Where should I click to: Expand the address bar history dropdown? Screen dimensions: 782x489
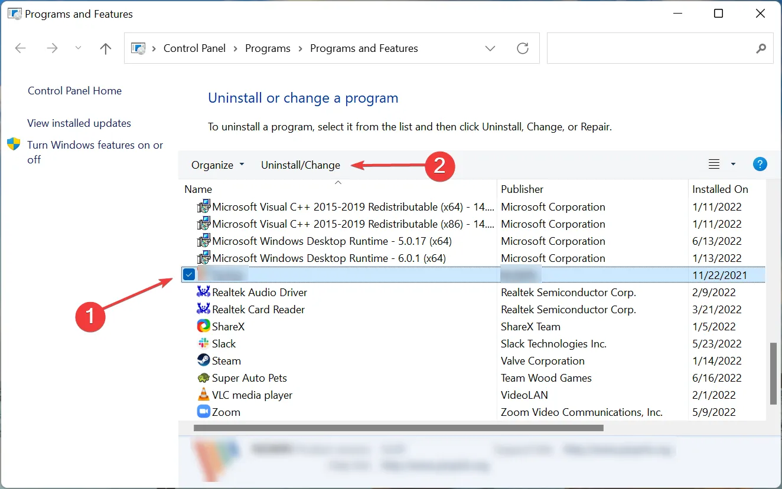490,48
